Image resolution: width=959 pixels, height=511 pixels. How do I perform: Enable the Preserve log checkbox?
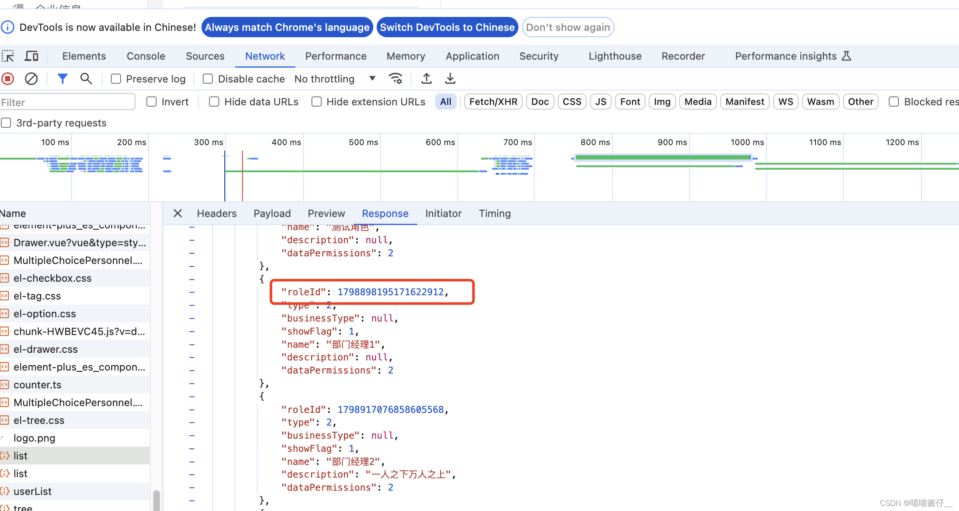coord(116,79)
